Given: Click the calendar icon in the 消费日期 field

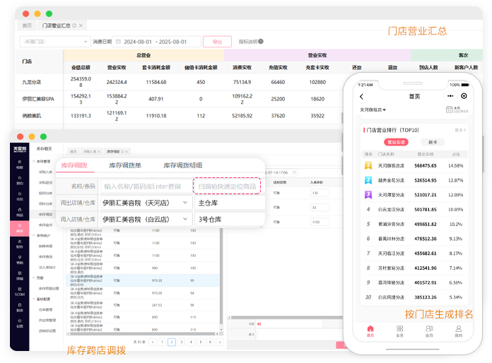Looking at the screenshot, I should 118,42.
